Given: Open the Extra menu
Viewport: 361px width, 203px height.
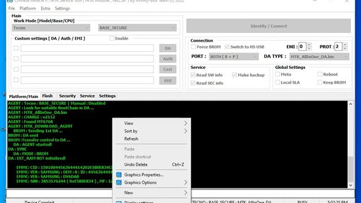Looking at the screenshot, I should (45, 8).
